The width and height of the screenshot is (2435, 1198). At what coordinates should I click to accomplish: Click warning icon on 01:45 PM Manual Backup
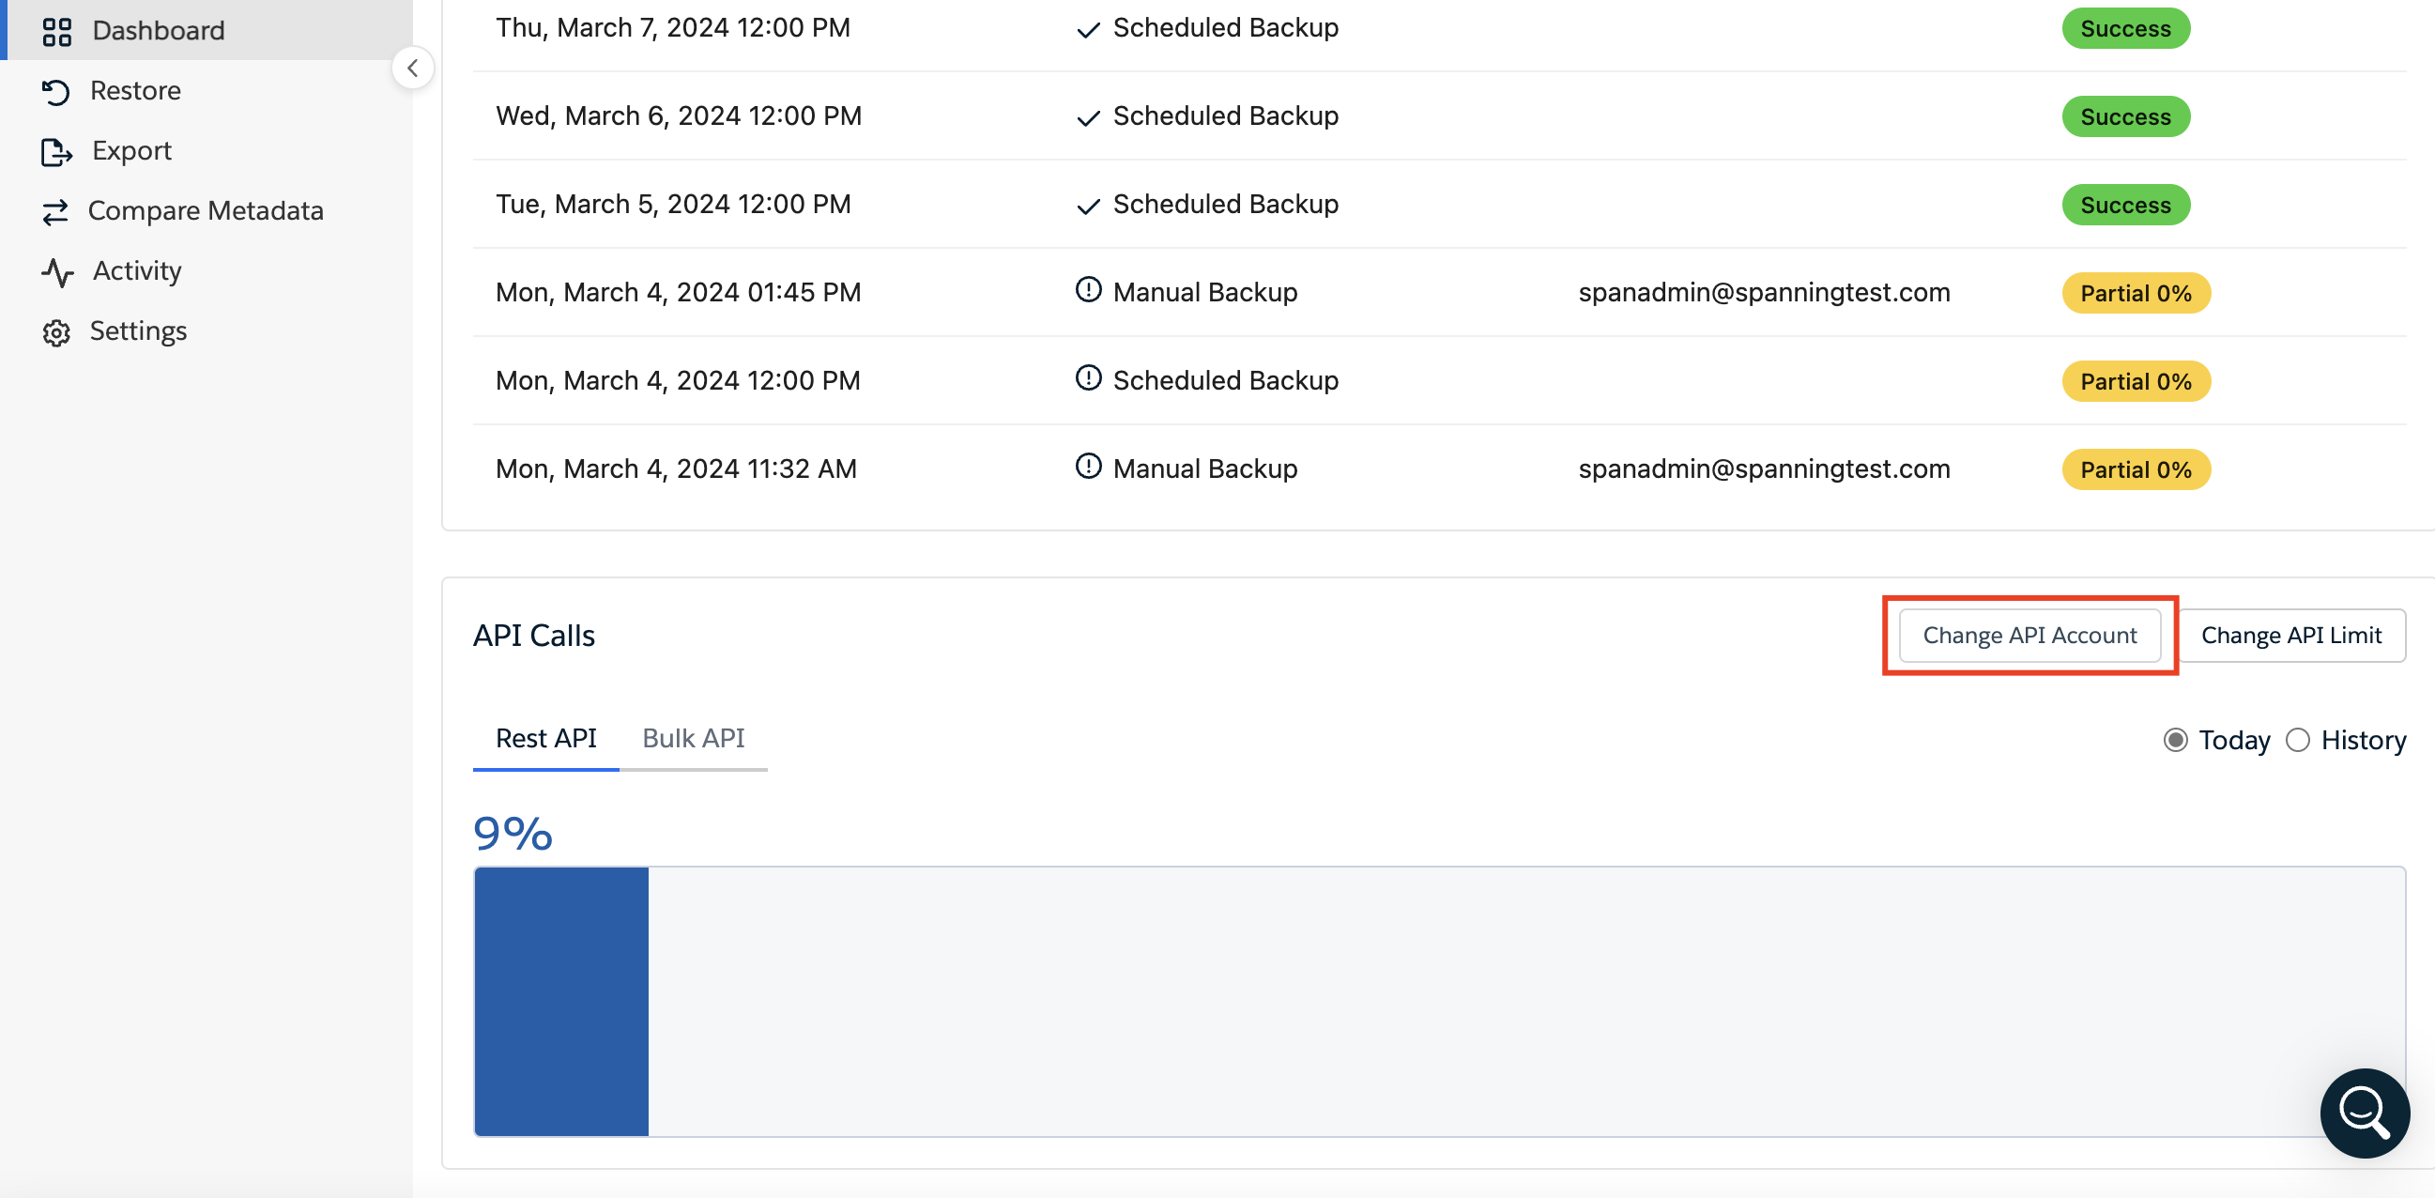pos(1088,289)
